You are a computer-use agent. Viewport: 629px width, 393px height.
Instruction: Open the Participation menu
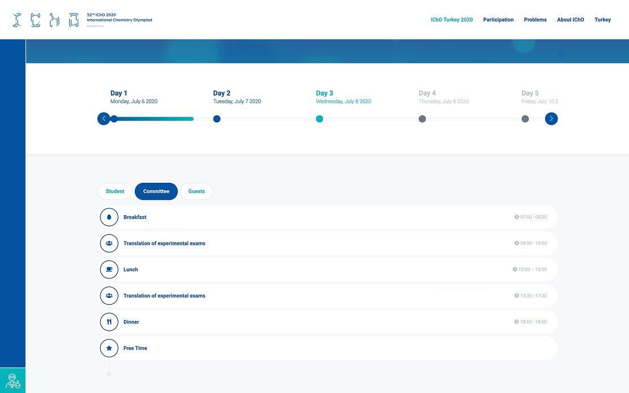click(498, 20)
